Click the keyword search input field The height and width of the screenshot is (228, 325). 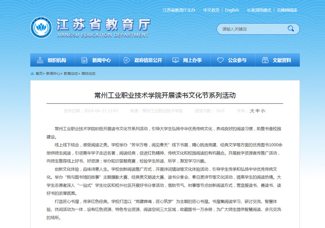click(250, 29)
